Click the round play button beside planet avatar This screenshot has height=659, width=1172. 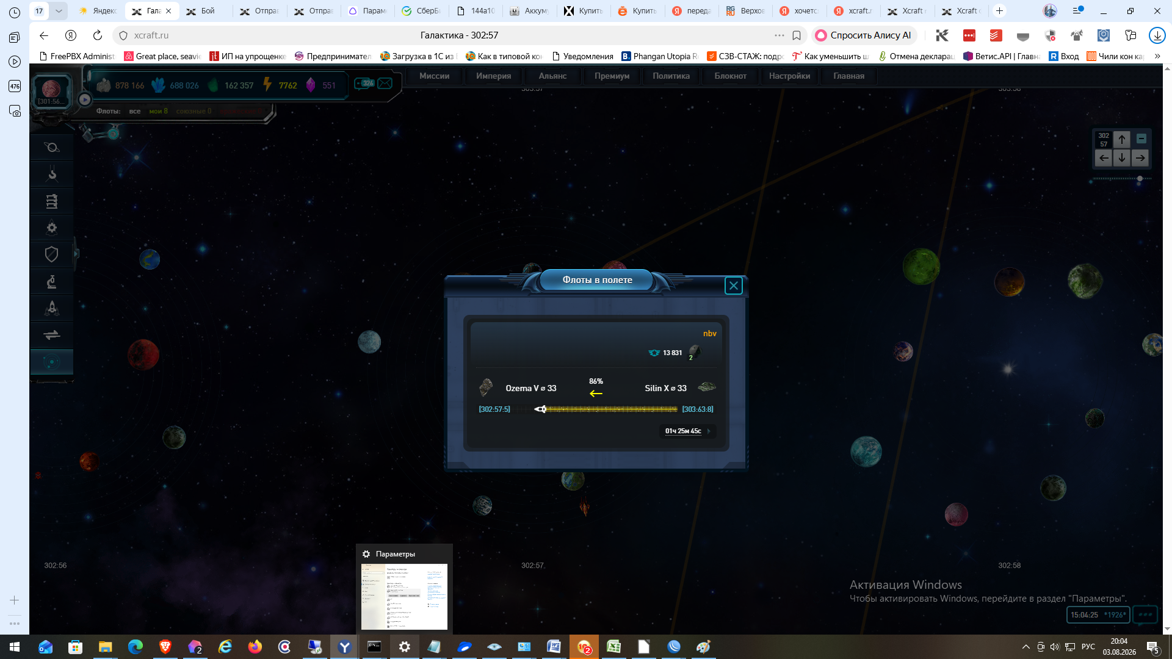tap(85, 99)
